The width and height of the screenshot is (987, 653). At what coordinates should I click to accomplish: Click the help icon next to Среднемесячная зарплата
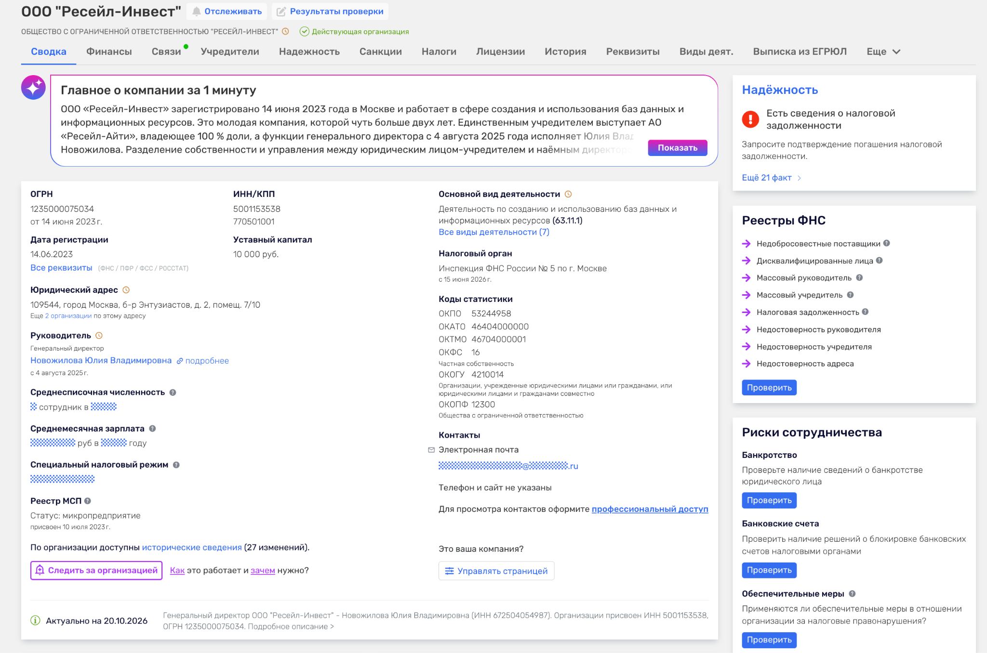click(152, 429)
